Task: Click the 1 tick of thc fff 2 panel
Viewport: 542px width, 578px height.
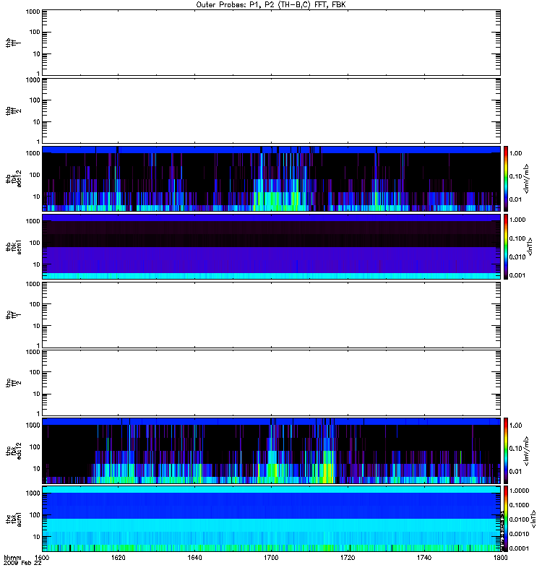Action: 38,413
